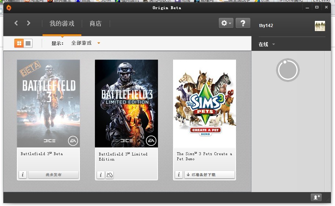335x206 pixels.
Task: Switch to list view layout
Action: [28, 43]
